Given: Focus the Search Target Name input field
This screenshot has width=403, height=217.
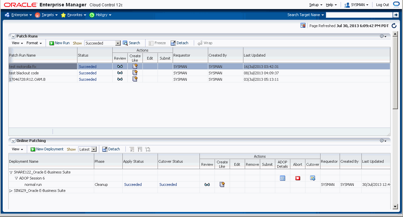Looking at the screenshot, I should click(x=359, y=15).
